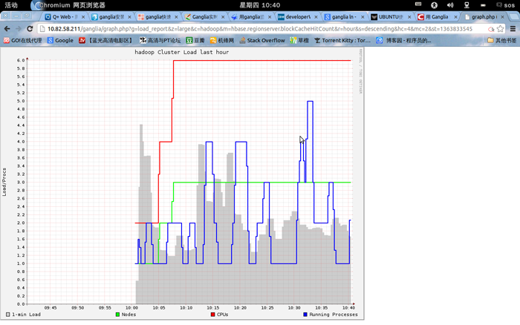Screen dimensions: 520x325
Task: Click the red cloud extension icon in address bar
Action: [x=491, y=29]
